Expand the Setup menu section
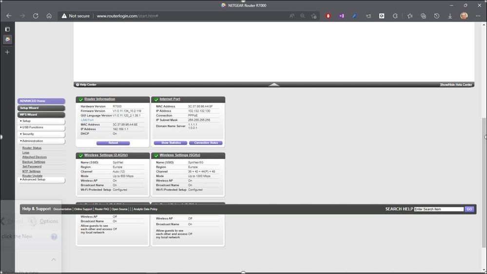Viewport: 487px width, 274px height. click(x=41, y=121)
